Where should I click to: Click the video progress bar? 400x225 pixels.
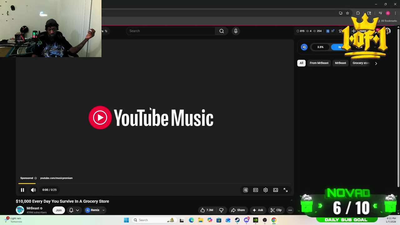(155, 183)
